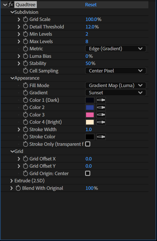Toggle the Max Levels stopwatch
This screenshot has width=157, height=241.
[x=26, y=41]
